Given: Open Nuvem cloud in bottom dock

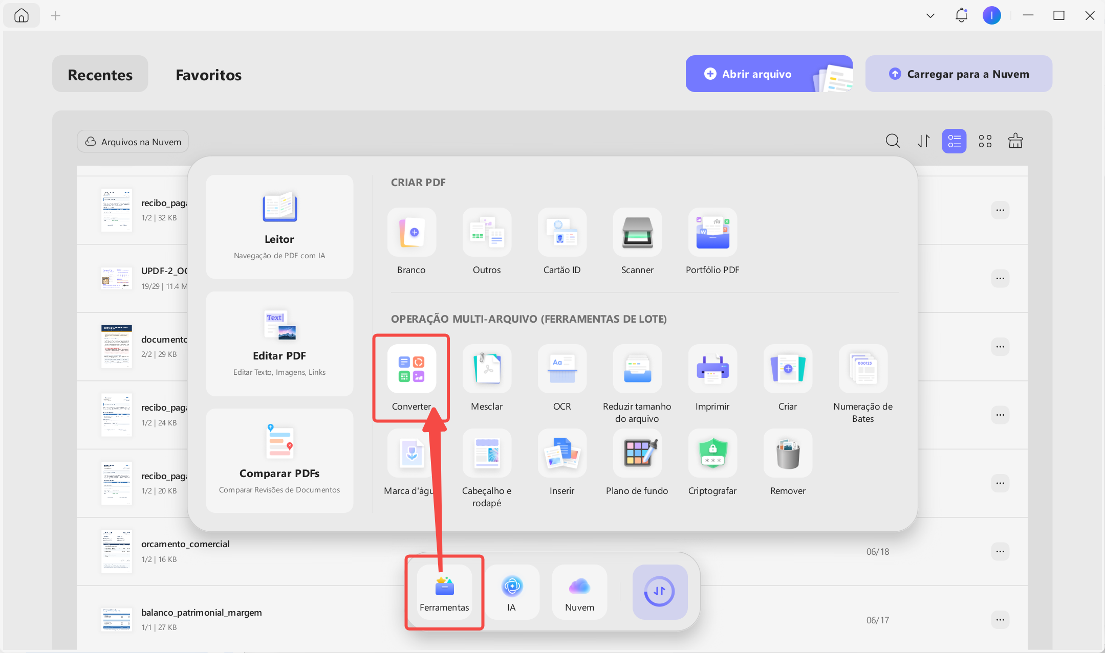Looking at the screenshot, I should tap(579, 592).
